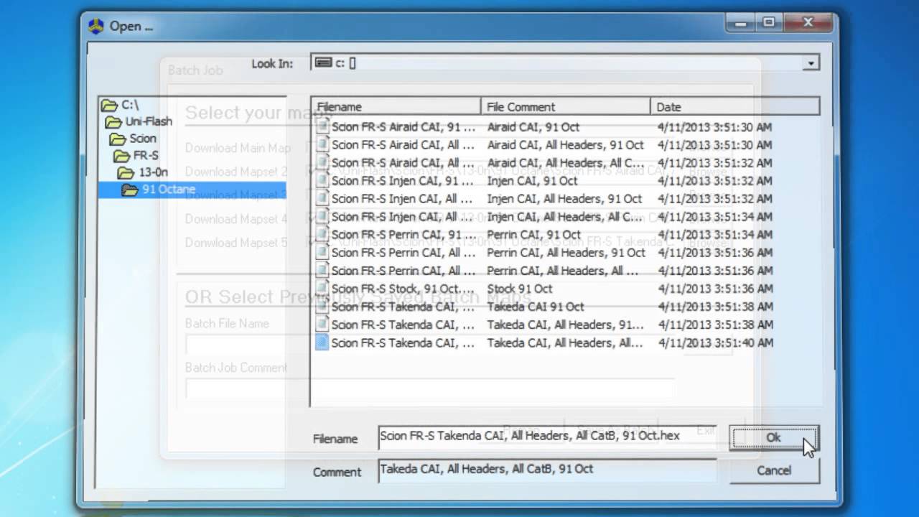
Task: Select file icon of Injen CAI, All Headers, All C... row
Action: (322, 217)
